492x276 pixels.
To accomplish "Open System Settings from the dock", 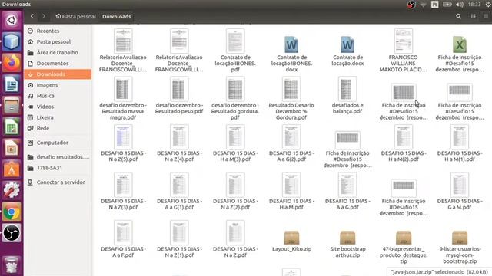I will pyautogui.click(x=12, y=190).
